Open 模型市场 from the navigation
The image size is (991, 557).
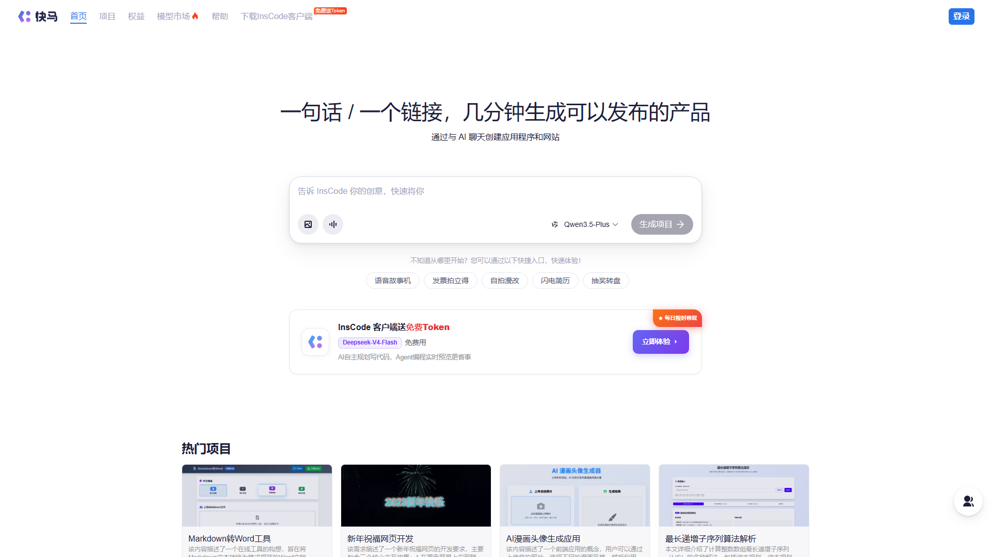[x=173, y=17]
